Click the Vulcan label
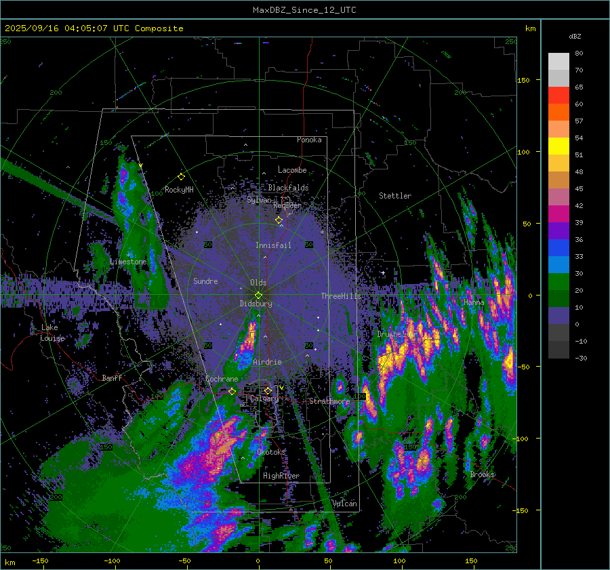This screenshot has height=570, width=610. pos(345,504)
